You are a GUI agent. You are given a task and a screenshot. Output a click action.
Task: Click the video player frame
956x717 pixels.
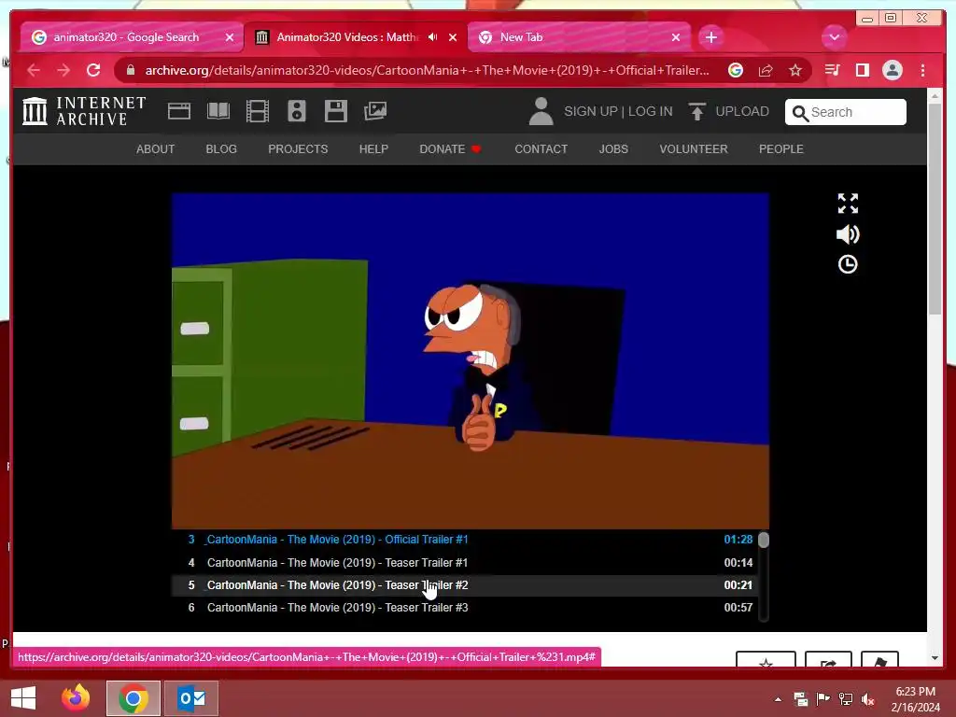471,361
